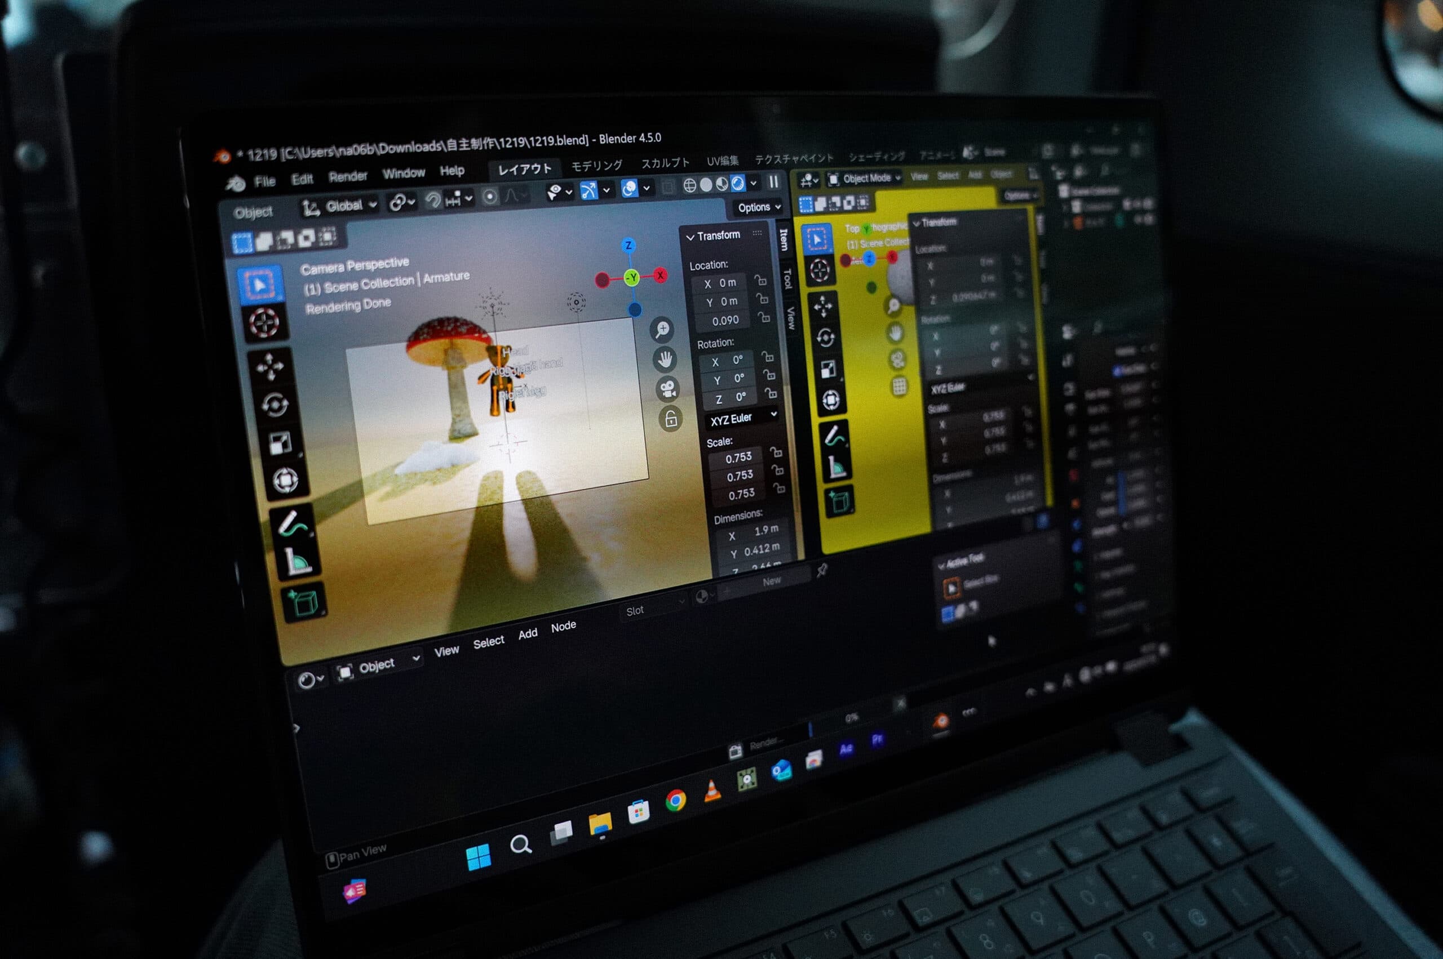Select the Annotate pencil tool
The image size is (1443, 959).
[x=293, y=523]
